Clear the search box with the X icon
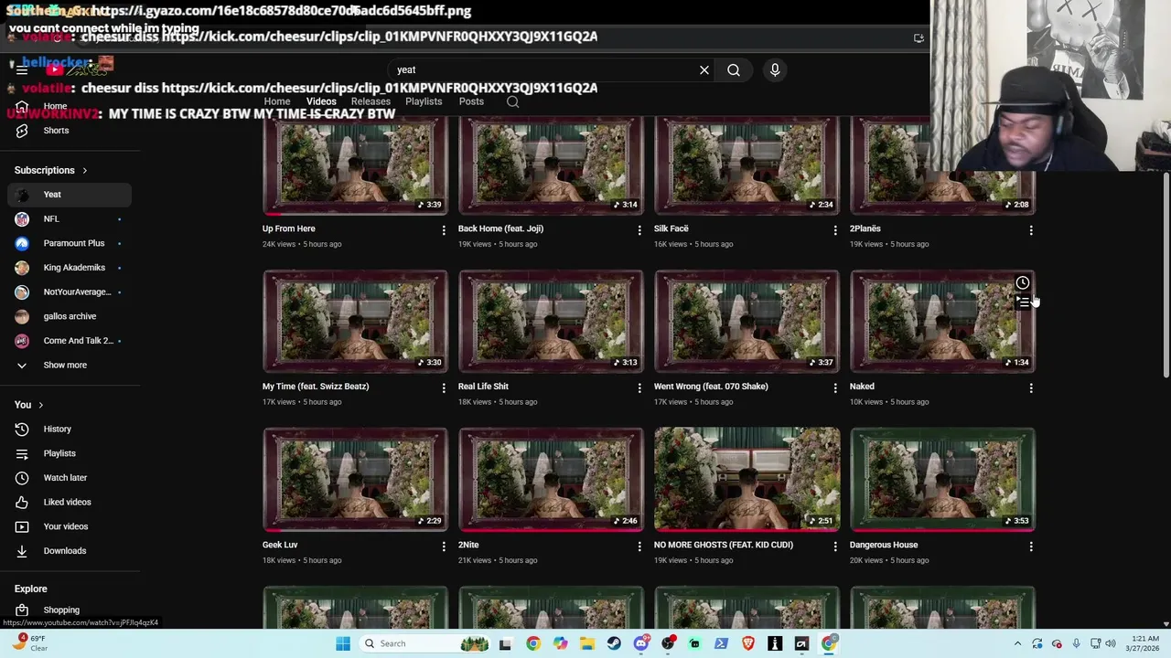 (x=704, y=69)
